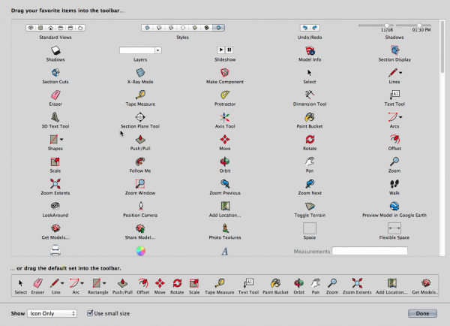Select the Walk footprints icon

394,184
